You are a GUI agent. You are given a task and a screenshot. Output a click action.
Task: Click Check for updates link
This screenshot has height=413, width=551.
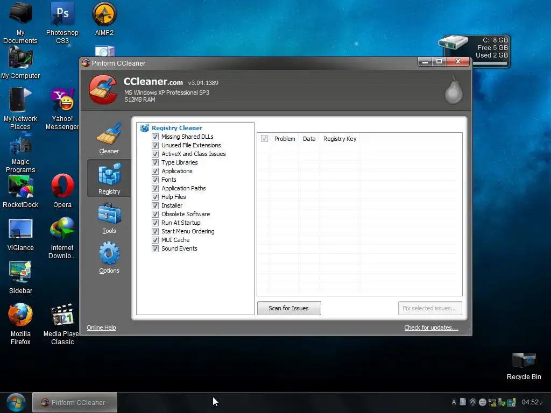click(431, 327)
